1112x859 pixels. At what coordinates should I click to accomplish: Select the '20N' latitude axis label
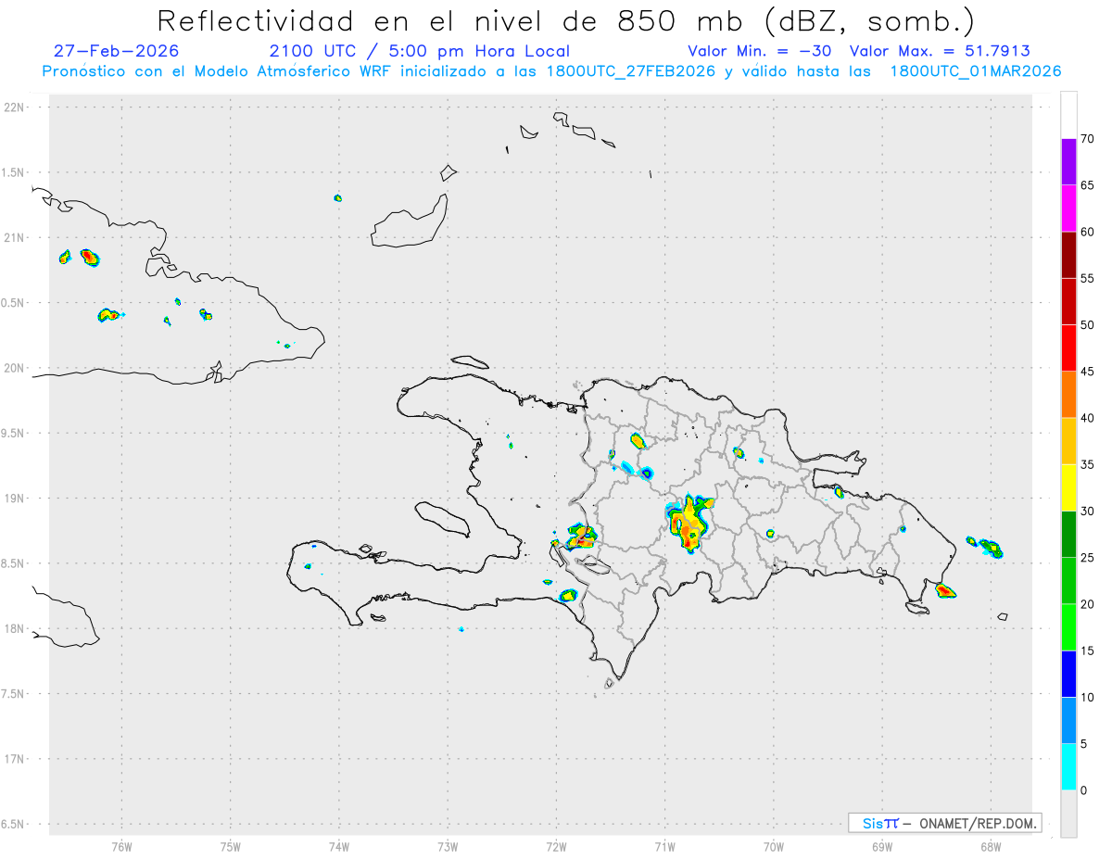(16, 368)
